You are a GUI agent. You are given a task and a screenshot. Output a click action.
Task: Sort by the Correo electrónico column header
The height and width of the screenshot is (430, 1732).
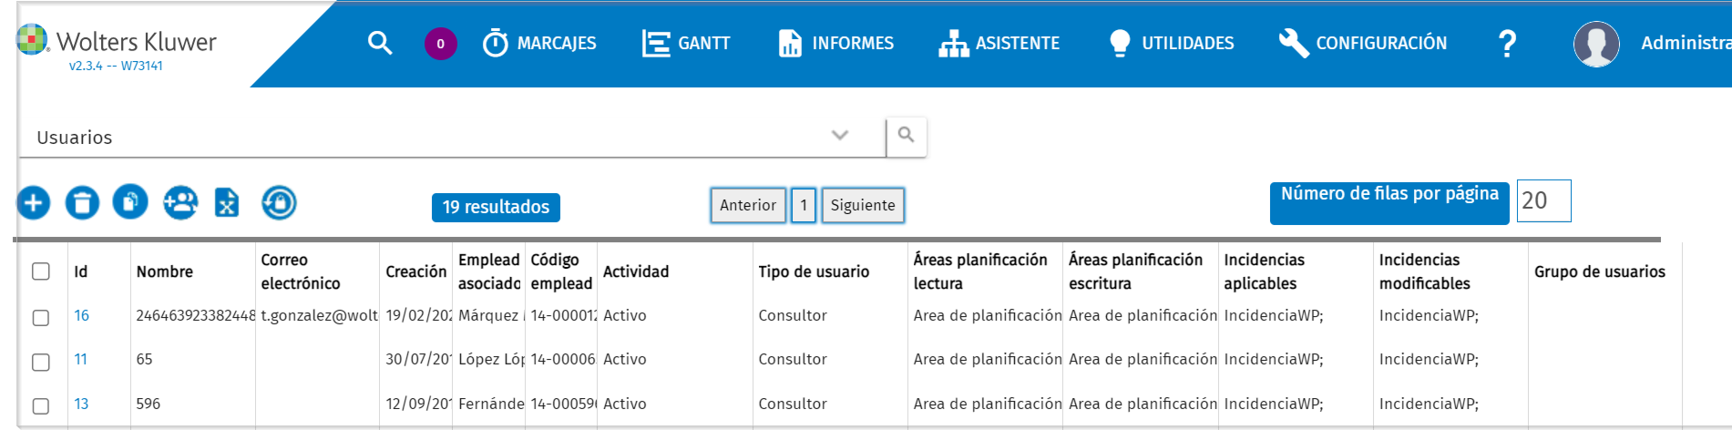click(x=301, y=271)
